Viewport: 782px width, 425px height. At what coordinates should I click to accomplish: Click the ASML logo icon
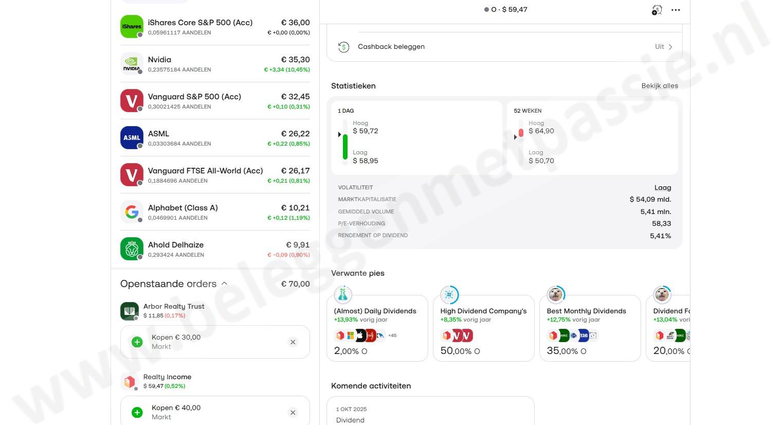point(132,138)
